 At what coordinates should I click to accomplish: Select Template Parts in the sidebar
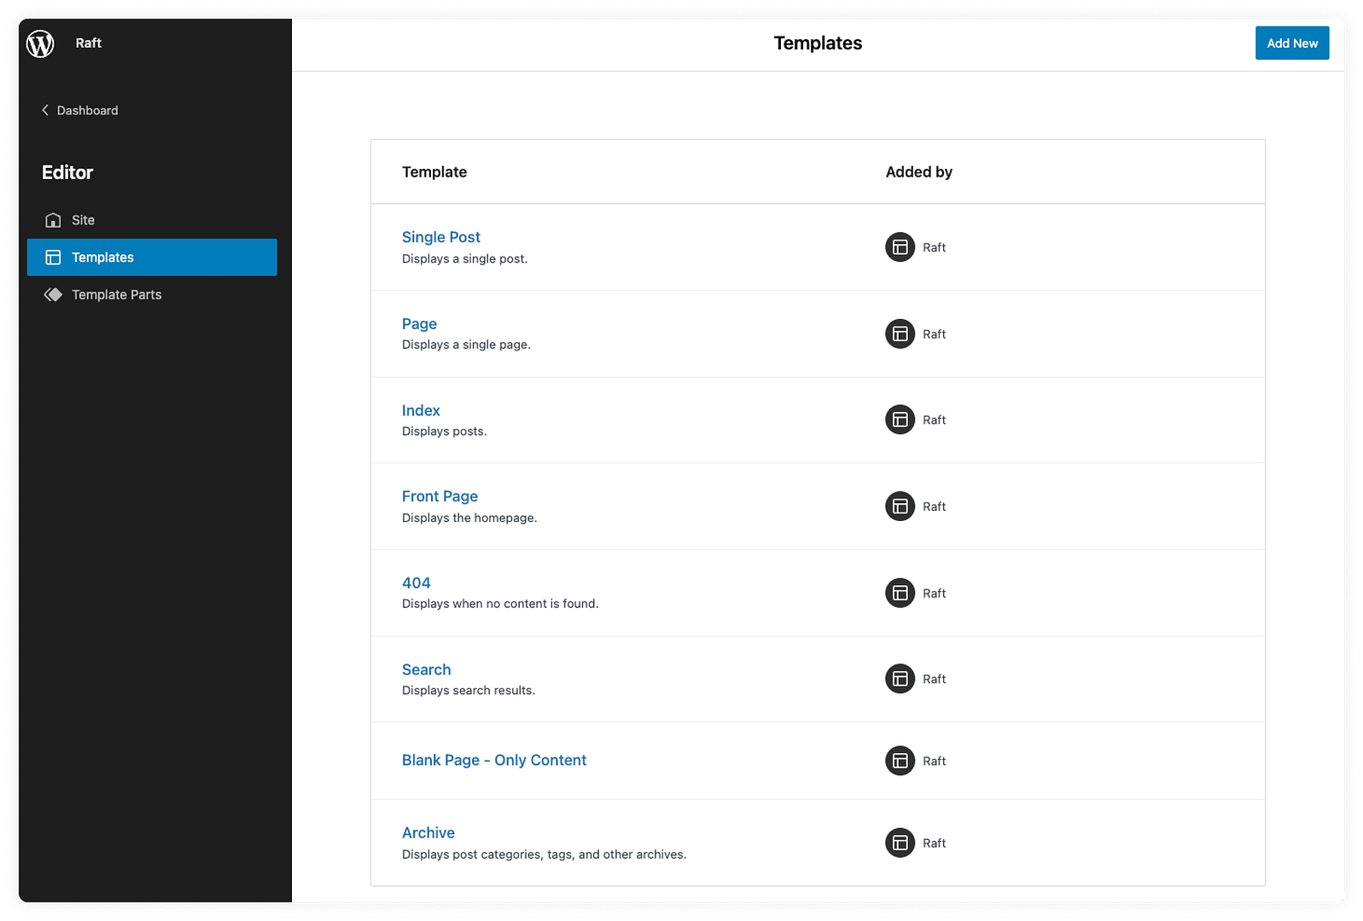[x=116, y=295]
